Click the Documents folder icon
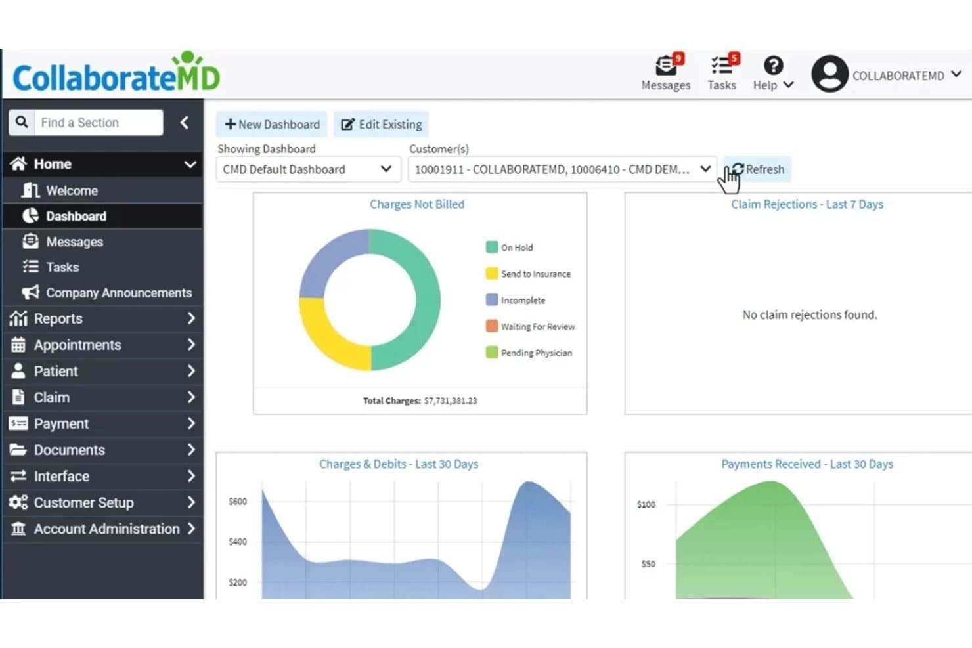 pyautogui.click(x=18, y=450)
